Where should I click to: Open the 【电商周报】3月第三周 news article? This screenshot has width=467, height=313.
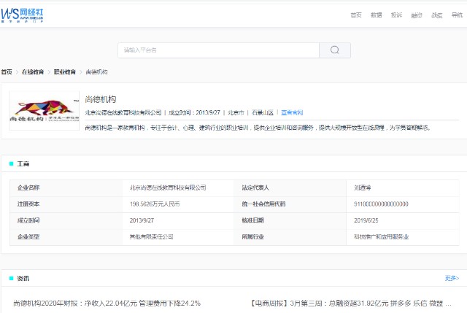point(350,304)
